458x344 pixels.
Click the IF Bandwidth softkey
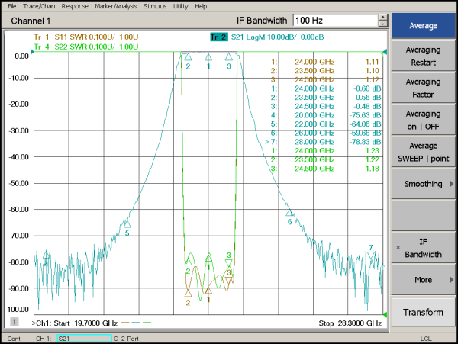[x=423, y=248]
